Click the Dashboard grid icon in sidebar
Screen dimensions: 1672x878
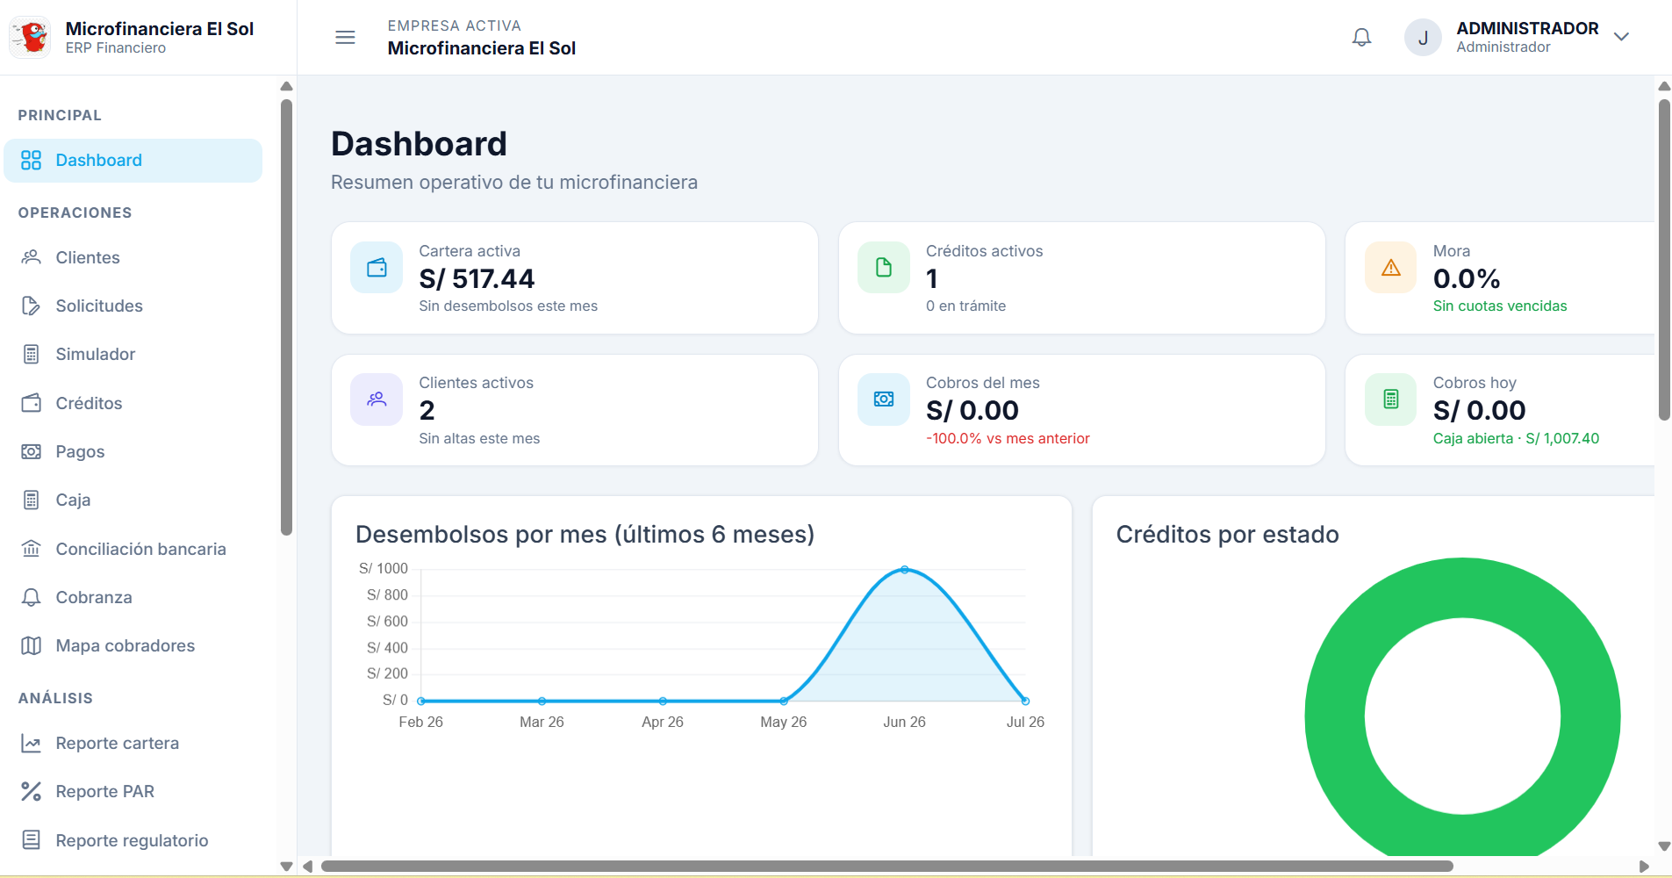[x=32, y=160]
